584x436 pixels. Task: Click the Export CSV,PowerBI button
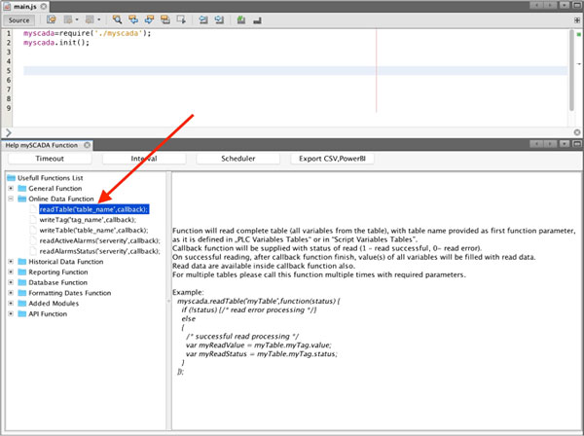coord(332,159)
